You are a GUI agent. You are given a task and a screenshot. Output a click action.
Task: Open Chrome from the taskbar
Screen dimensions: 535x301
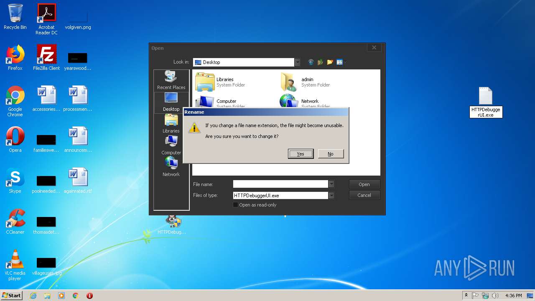tap(76, 296)
